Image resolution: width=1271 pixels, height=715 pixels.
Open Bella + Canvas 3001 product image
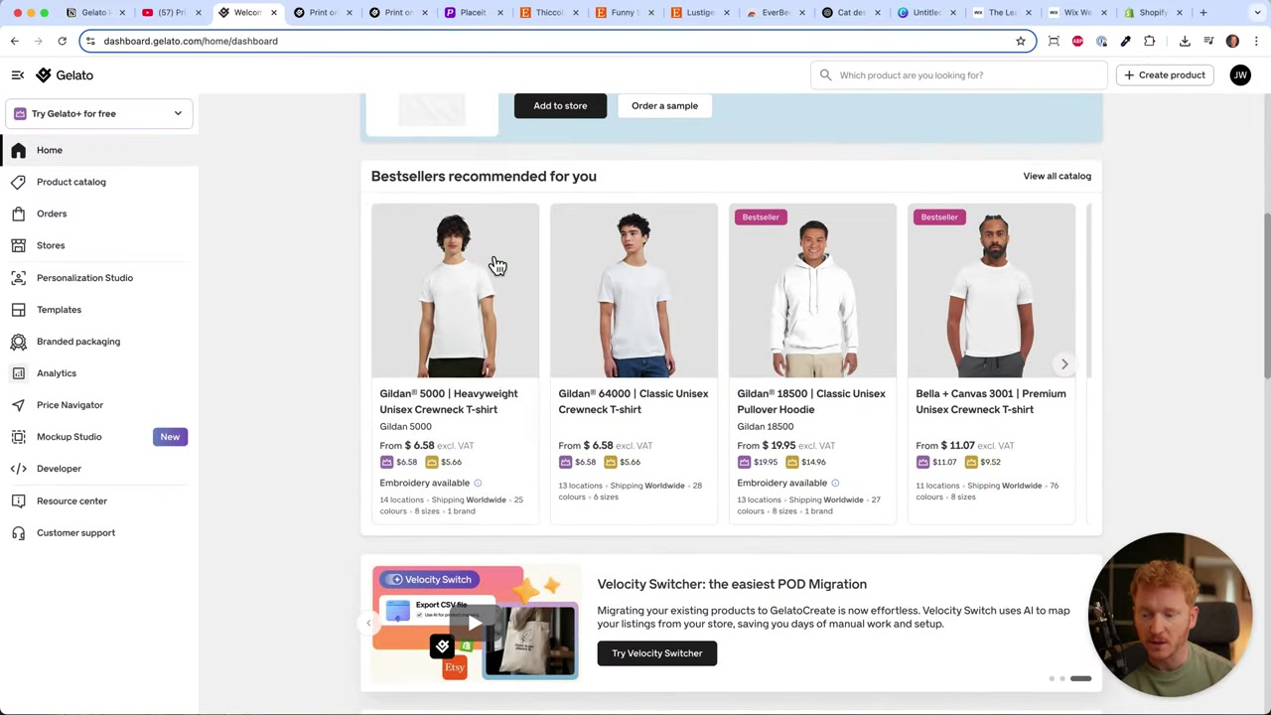pos(991,291)
